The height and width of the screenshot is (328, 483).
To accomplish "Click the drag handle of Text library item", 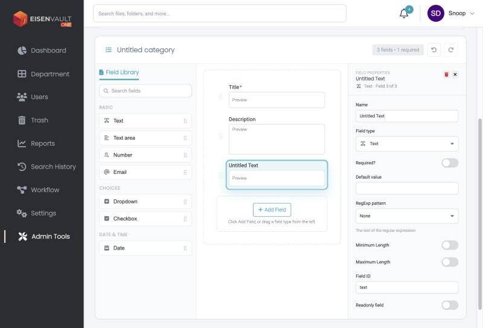I will point(185,121).
